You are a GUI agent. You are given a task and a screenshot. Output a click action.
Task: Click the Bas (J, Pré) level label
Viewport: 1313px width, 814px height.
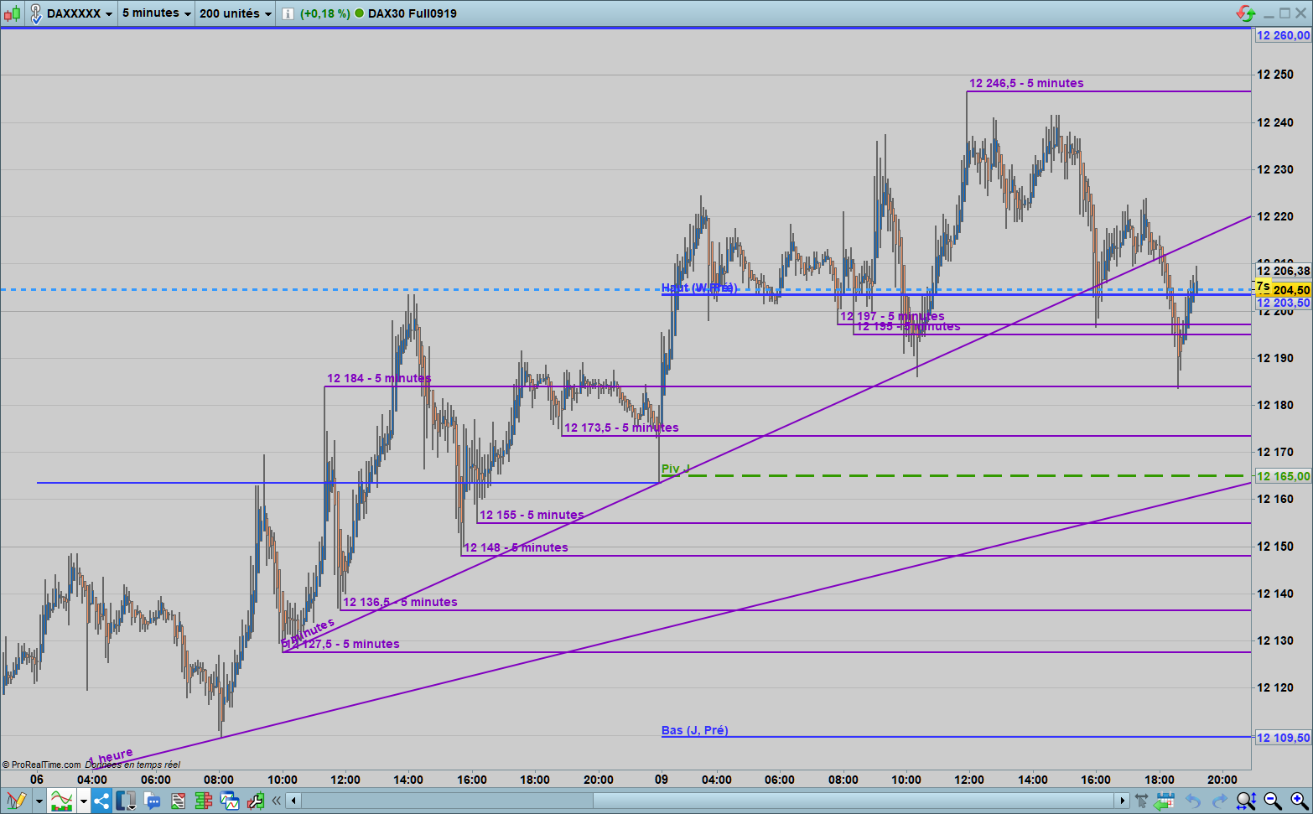pos(695,730)
